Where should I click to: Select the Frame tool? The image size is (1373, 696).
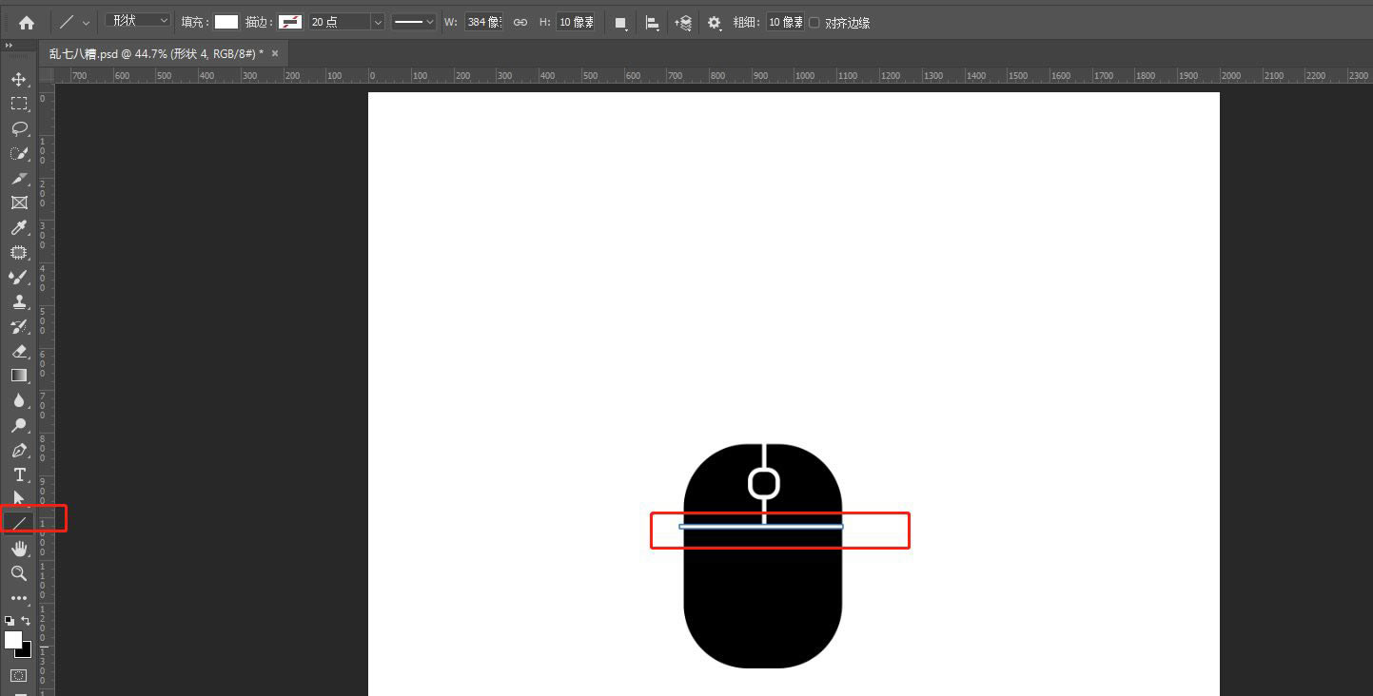[18, 203]
